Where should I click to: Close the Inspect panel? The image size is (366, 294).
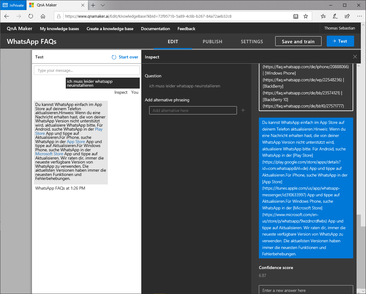tap(355, 57)
